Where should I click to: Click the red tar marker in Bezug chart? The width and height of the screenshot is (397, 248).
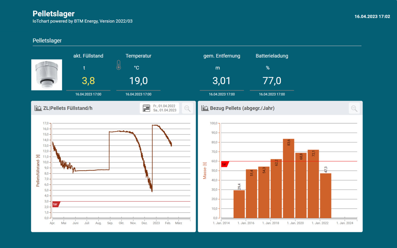tap(225, 164)
